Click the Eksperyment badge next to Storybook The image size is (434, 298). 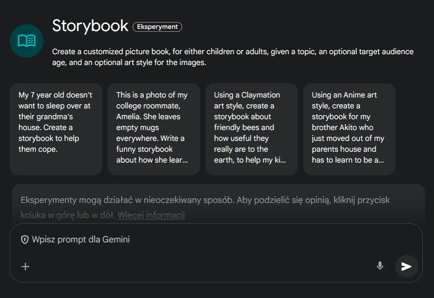[x=157, y=27]
